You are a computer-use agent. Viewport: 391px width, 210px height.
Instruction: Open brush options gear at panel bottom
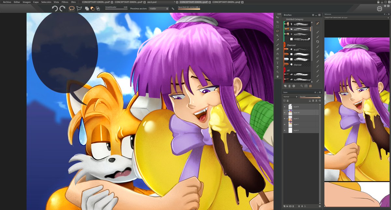click(x=294, y=86)
